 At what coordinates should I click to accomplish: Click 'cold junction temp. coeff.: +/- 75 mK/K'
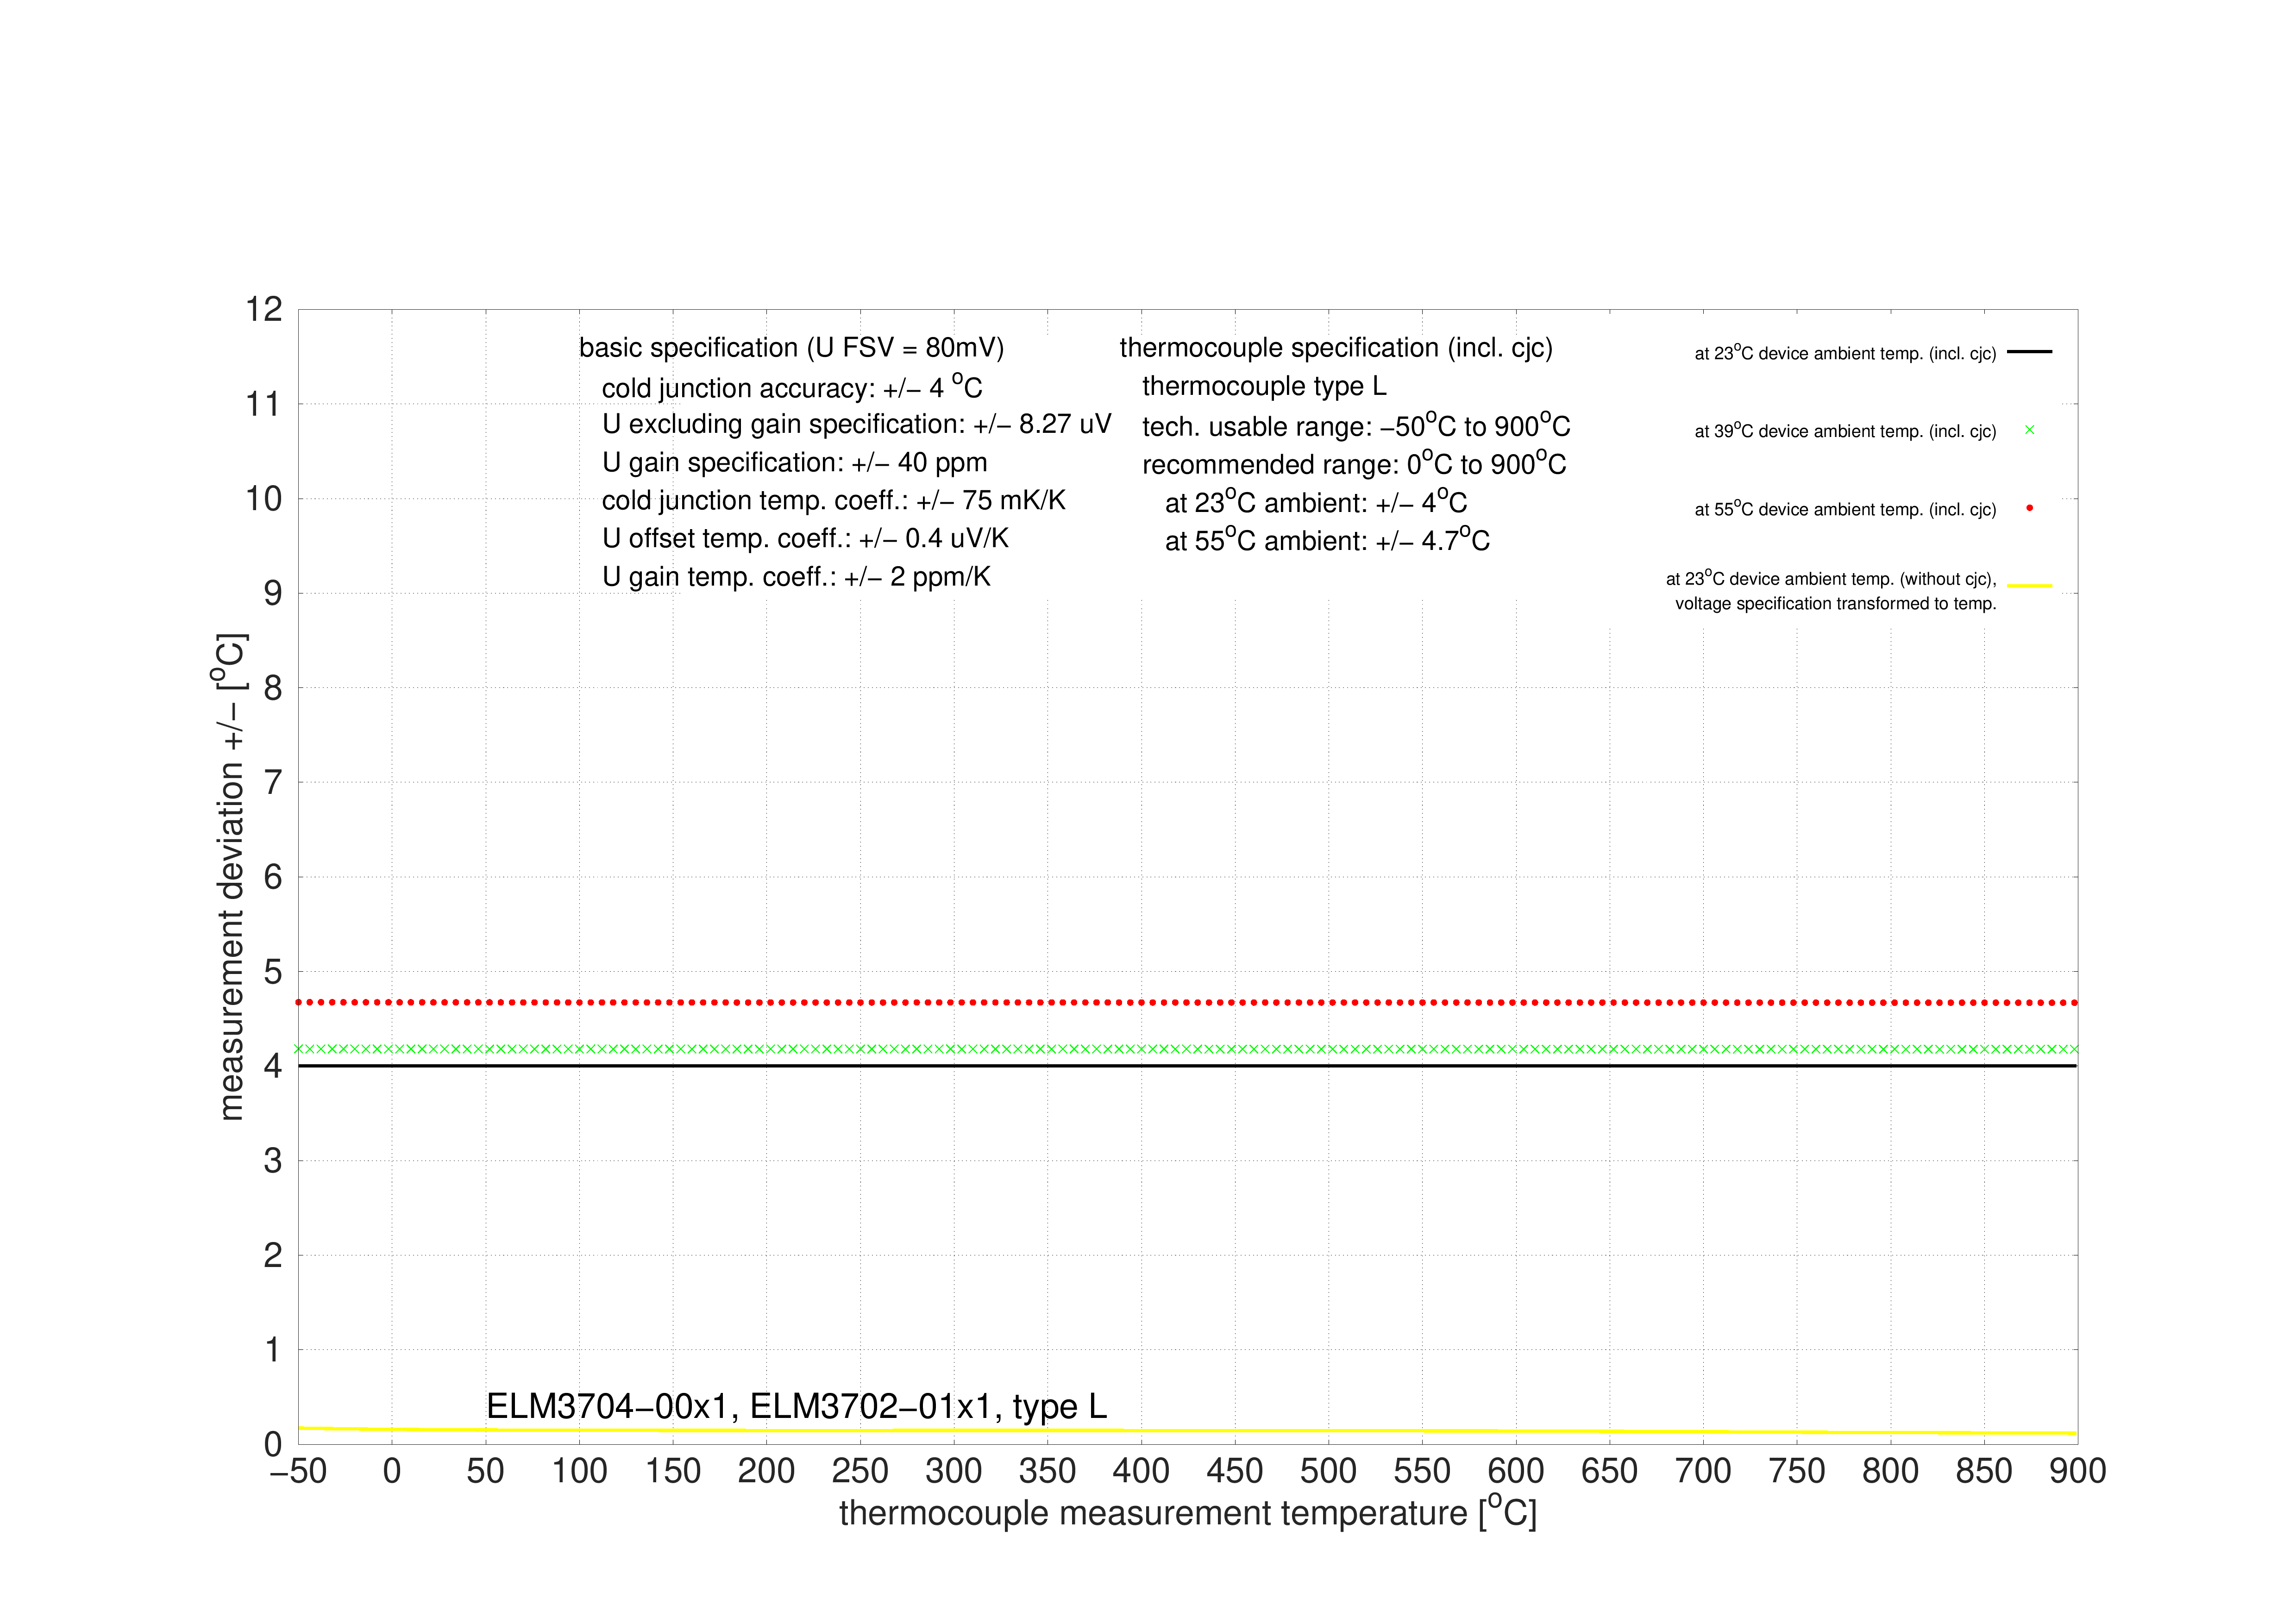833,501
